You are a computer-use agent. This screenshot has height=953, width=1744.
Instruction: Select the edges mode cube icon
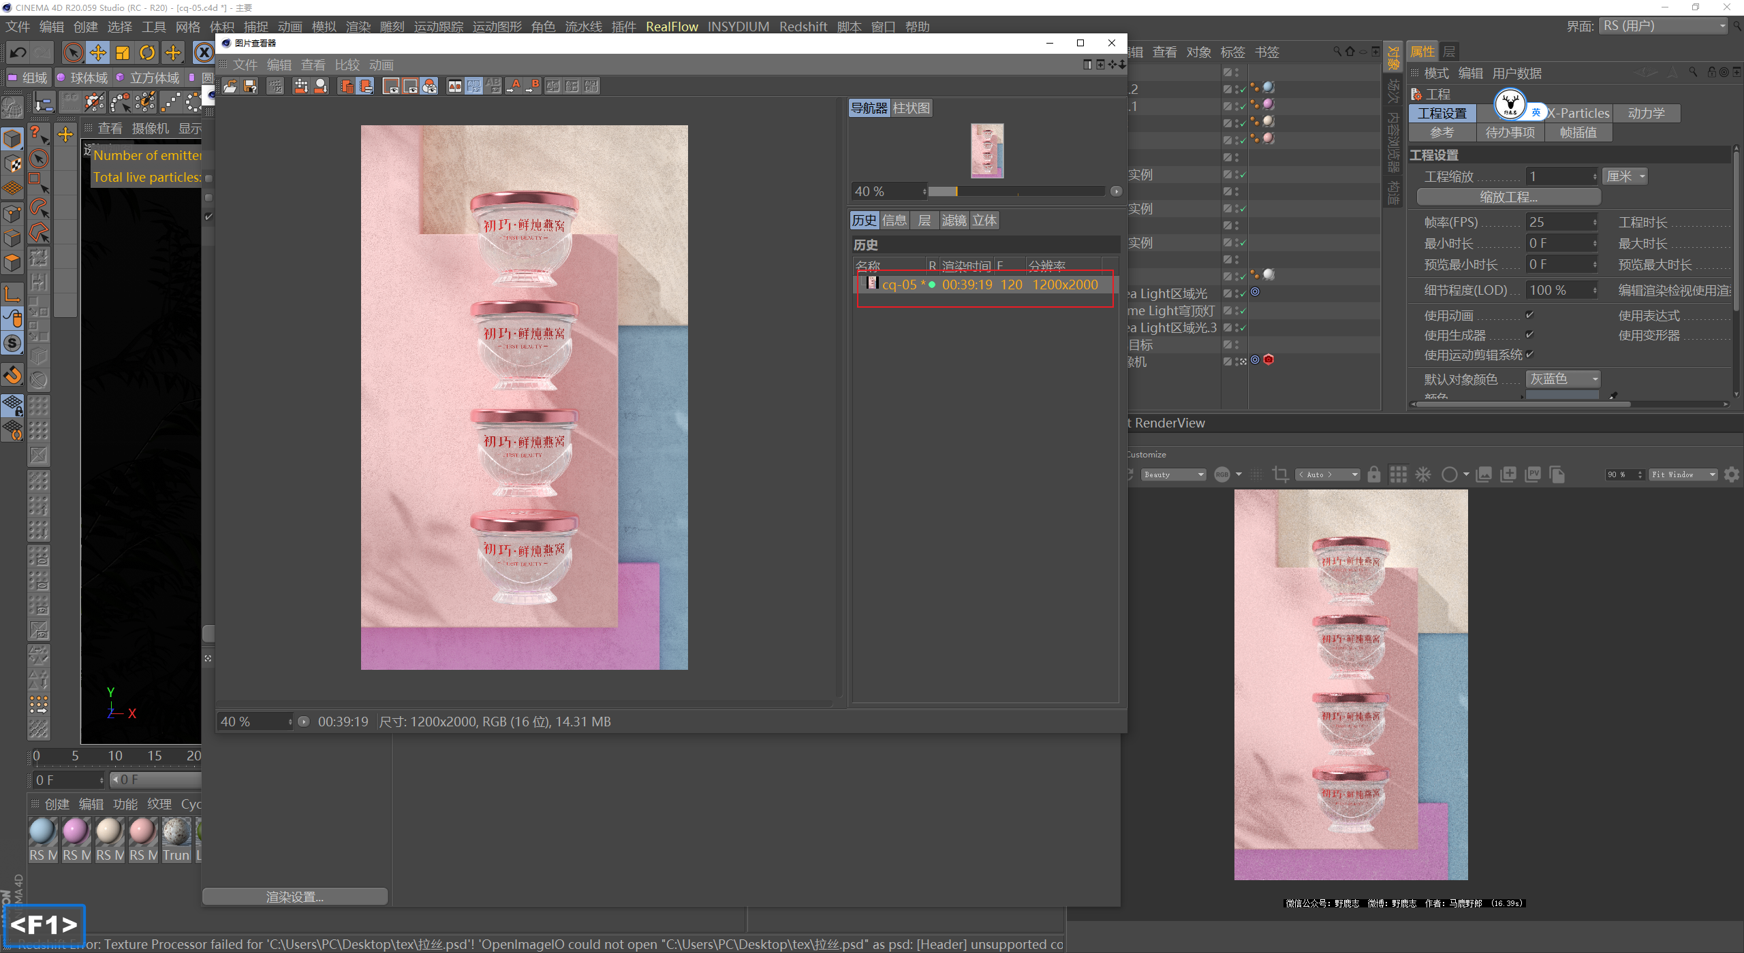point(12,238)
